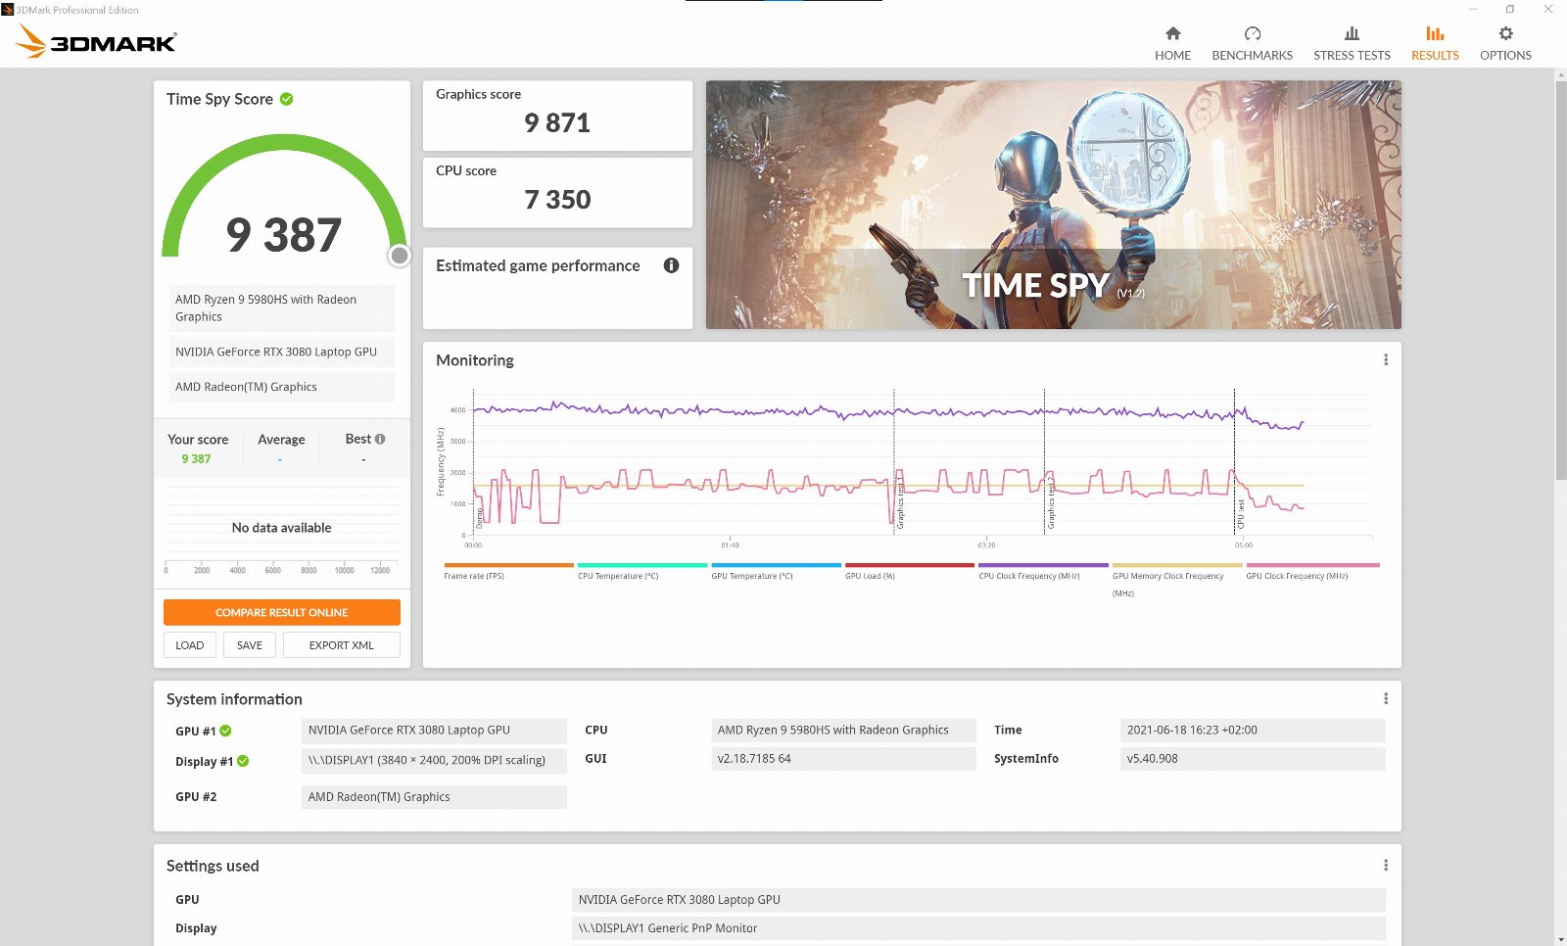The height and width of the screenshot is (946, 1567).
Task: Toggle GPU Load (%) legend series
Action: [910, 571]
